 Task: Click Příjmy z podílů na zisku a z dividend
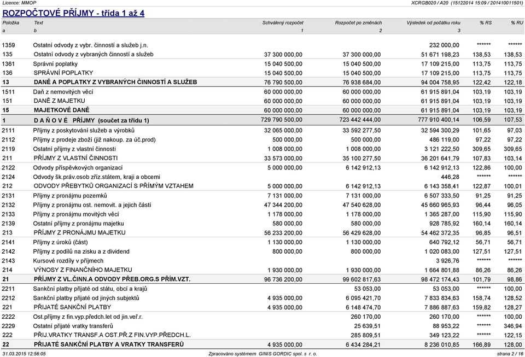pyautogui.click(x=81, y=251)
